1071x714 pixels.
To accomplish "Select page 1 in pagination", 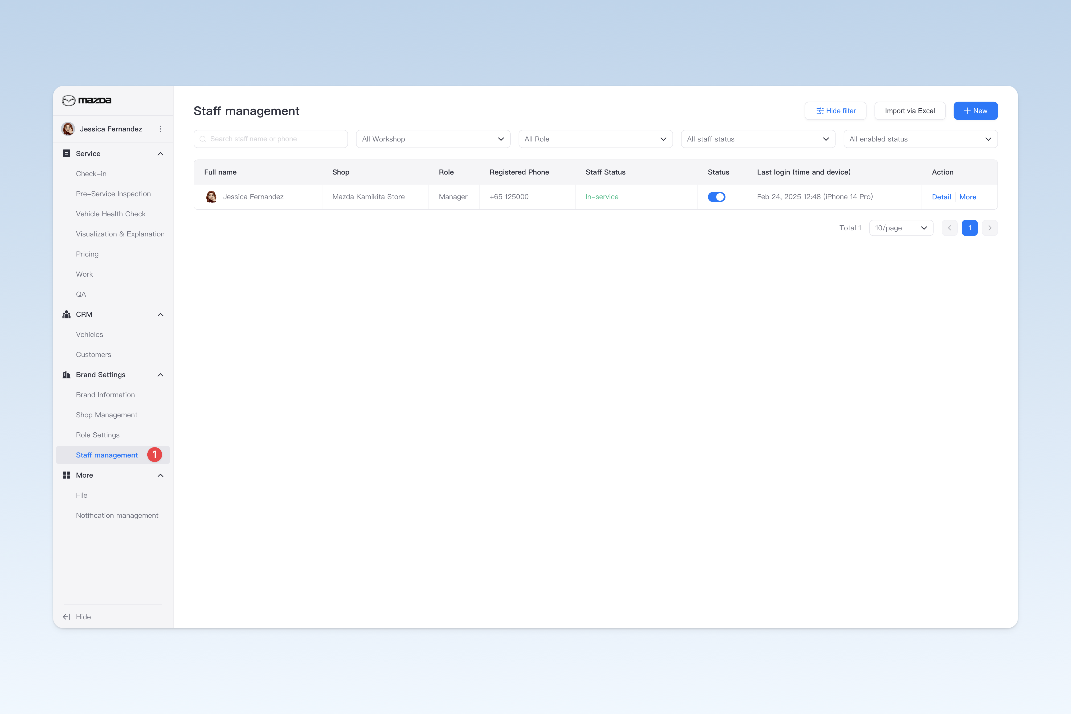I will (970, 228).
